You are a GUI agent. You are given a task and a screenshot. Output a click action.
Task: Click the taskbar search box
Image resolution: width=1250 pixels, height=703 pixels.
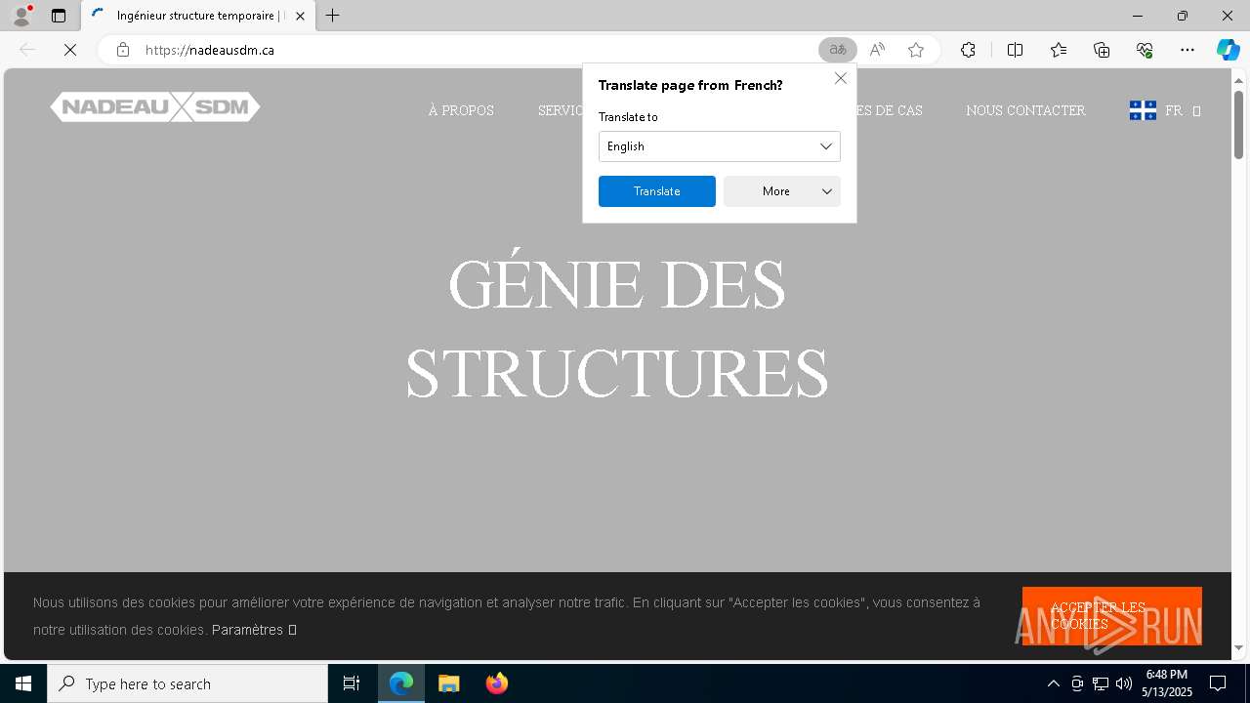(x=187, y=683)
